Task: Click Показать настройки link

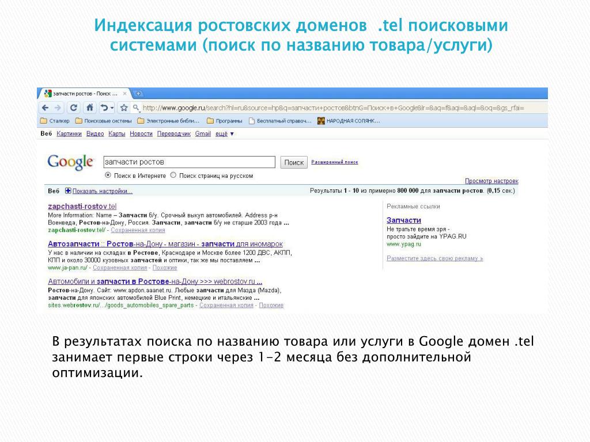Action: pyautogui.click(x=103, y=191)
